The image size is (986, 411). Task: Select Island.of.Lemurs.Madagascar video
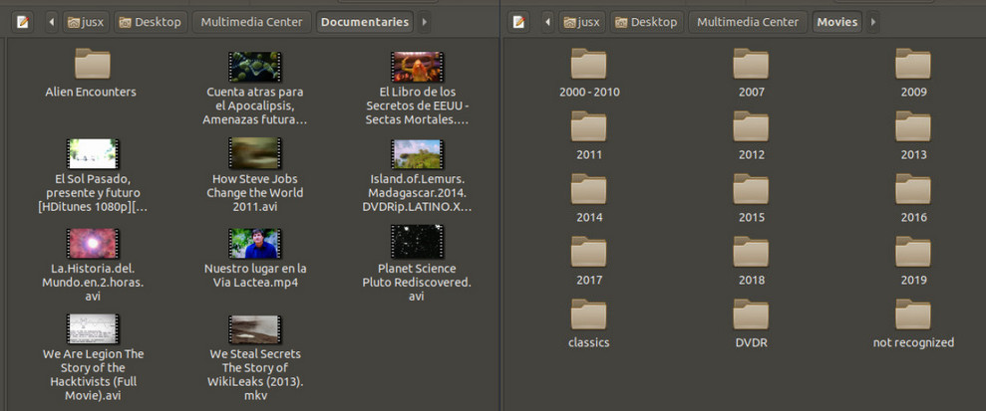pos(417,153)
